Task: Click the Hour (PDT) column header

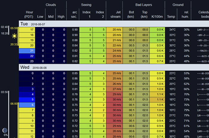Action: [29, 14]
